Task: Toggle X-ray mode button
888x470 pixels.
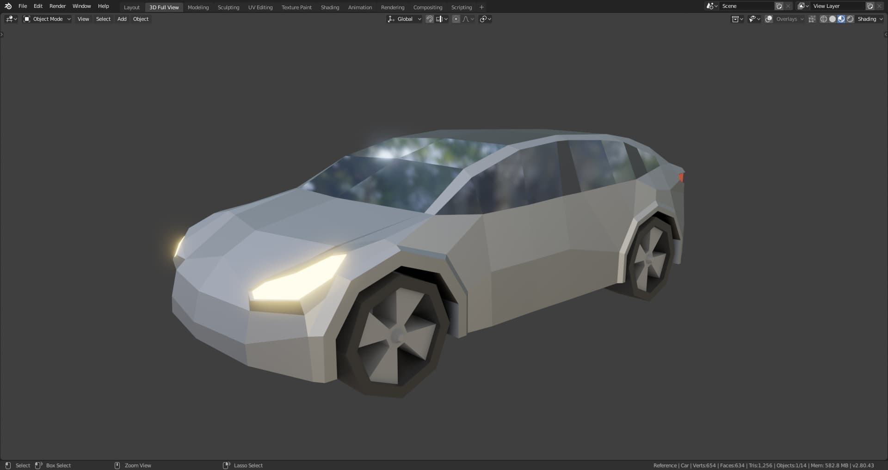Action: tap(812, 19)
